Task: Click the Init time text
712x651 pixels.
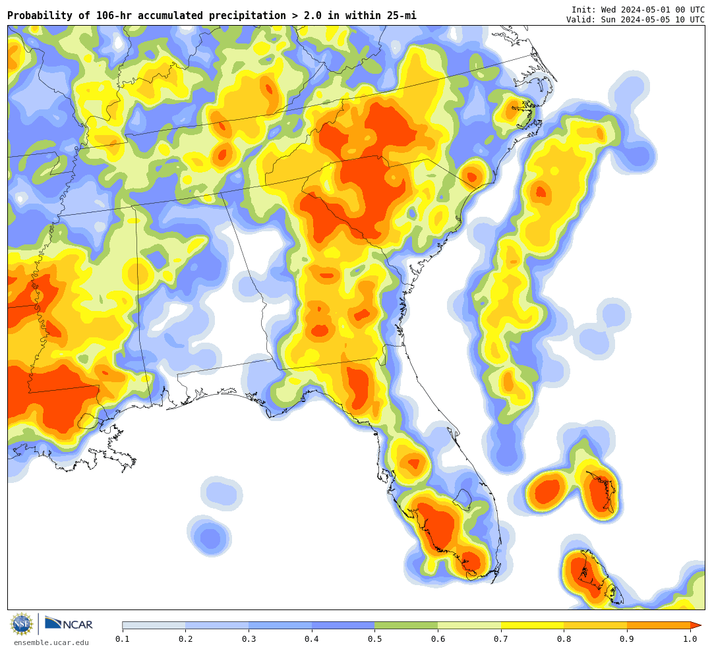Action: (x=638, y=9)
